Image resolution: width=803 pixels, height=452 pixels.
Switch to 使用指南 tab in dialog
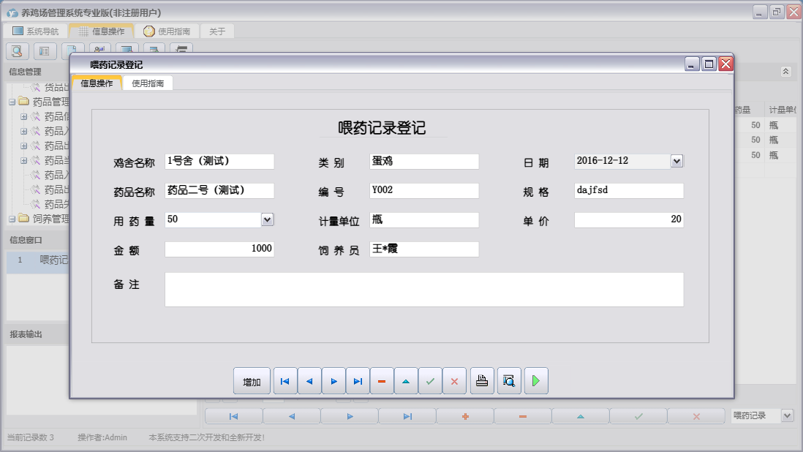tap(148, 83)
